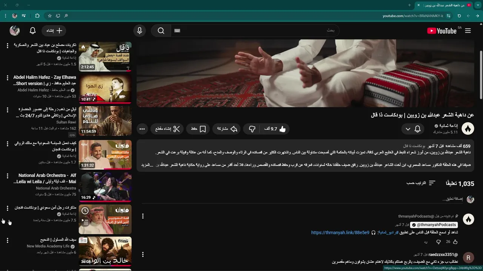Image resolution: width=483 pixels, height=271 pixels.
Task: Open menu for raedzzxx3351 comment
Action: [x=143, y=255]
